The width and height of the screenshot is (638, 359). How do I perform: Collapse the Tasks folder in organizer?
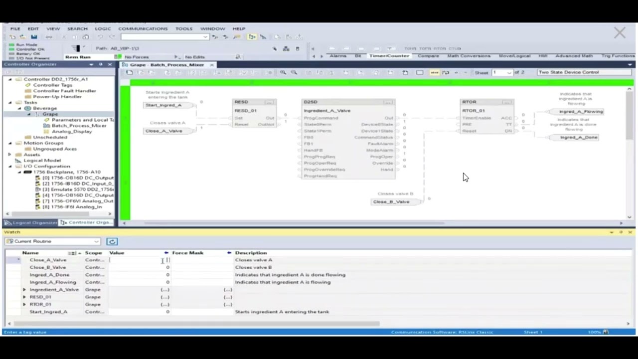point(10,102)
